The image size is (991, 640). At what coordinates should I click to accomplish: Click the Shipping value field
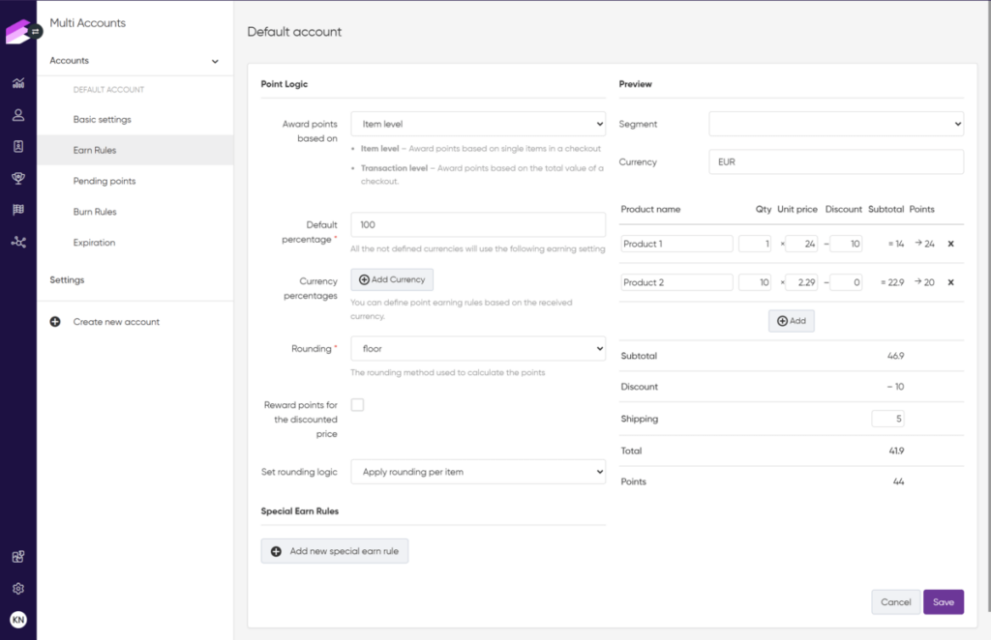[x=887, y=419]
